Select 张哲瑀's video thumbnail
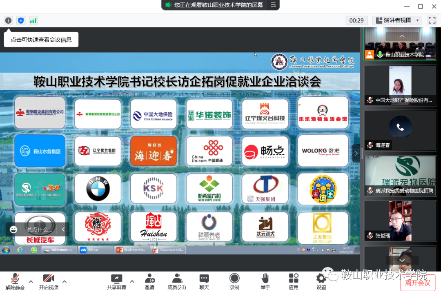Viewport: 441px width, 294px height. coord(401,220)
